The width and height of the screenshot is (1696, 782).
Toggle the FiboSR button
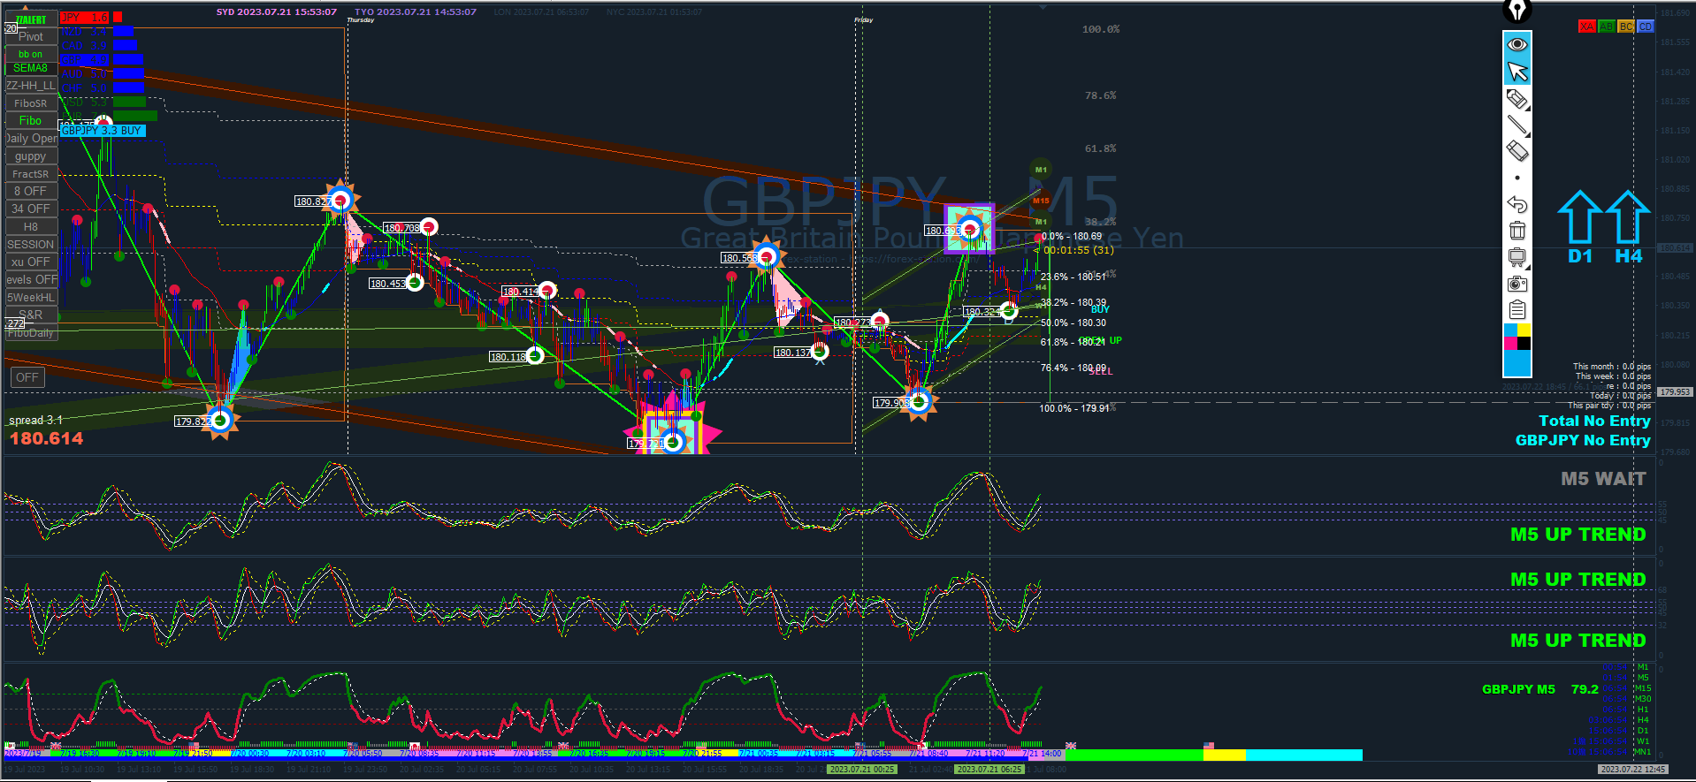[x=31, y=103]
